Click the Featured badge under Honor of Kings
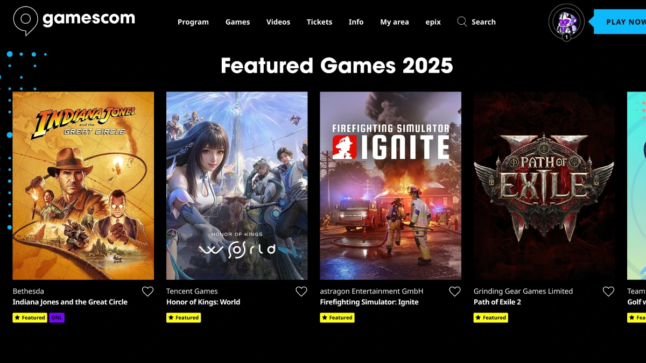646x363 pixels. (x=184, y=318)
